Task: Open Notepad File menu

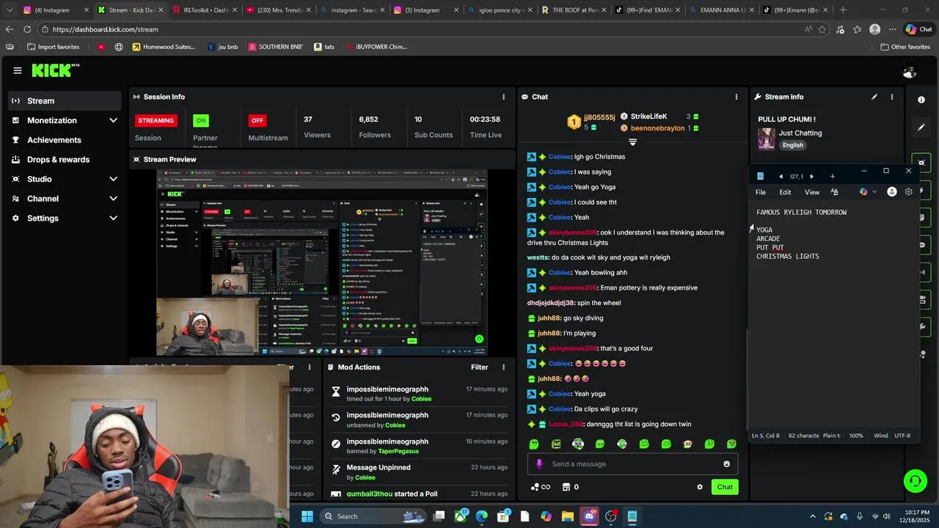Action: tap(761, 192)
